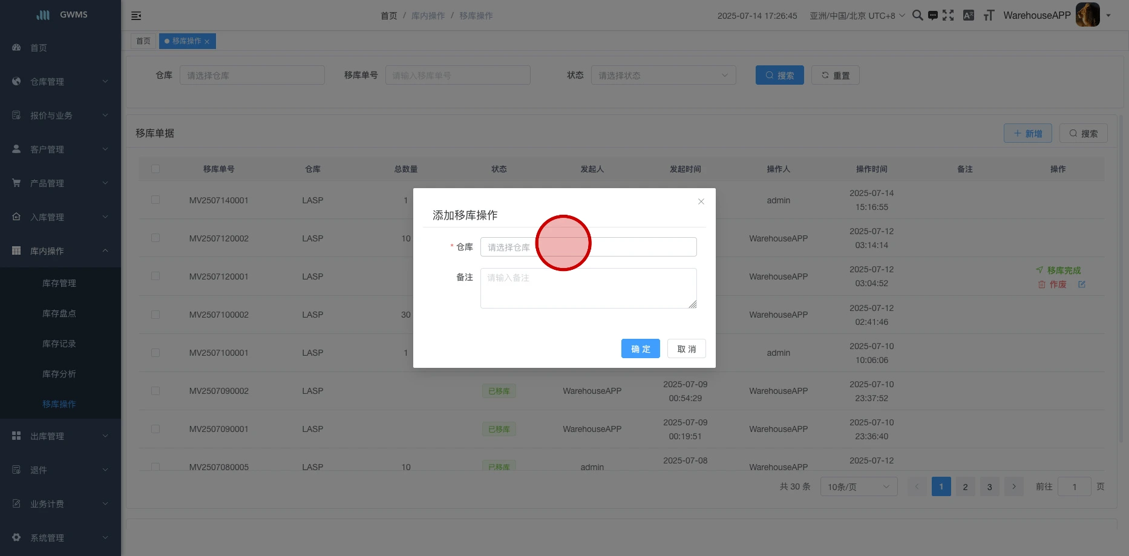The width and height of the screenshot is (1129, 556).
Task: Click the lion user avatar
Action: point(1087,15)
